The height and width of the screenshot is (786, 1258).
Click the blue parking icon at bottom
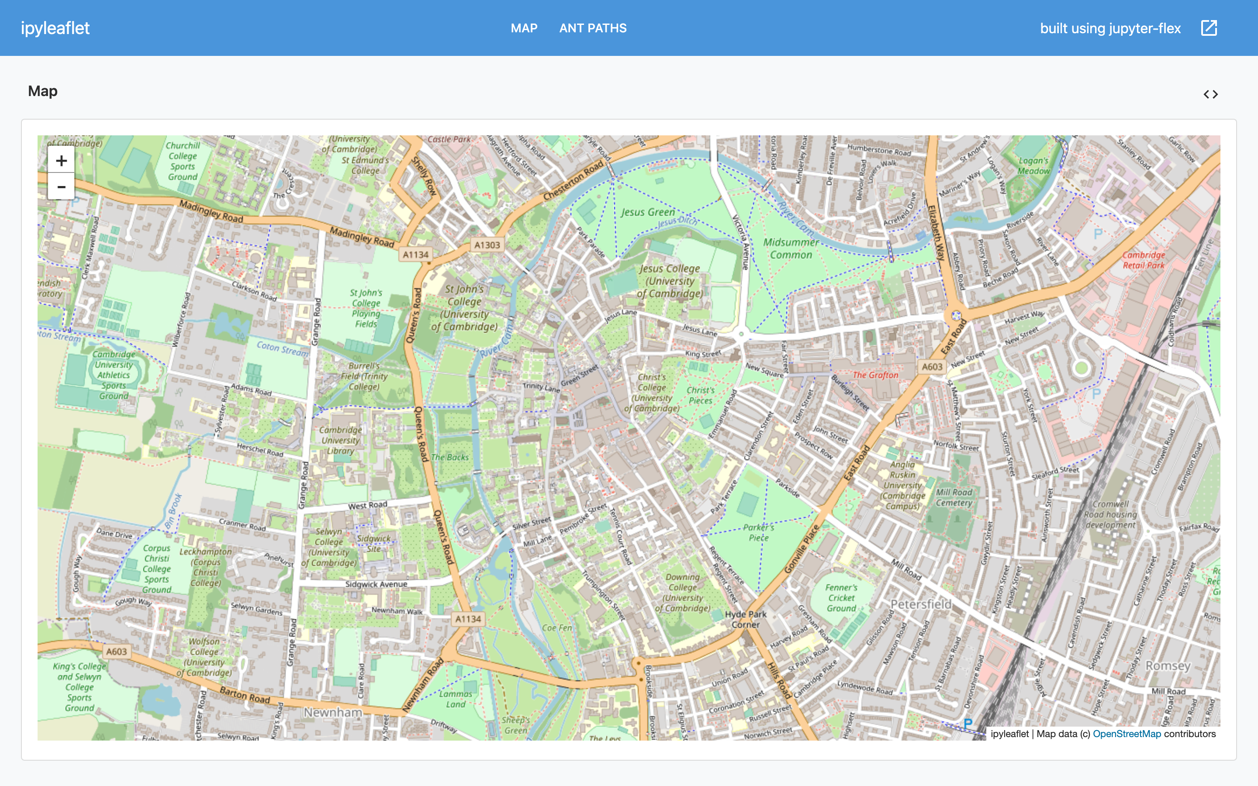[x=968, y=723]
